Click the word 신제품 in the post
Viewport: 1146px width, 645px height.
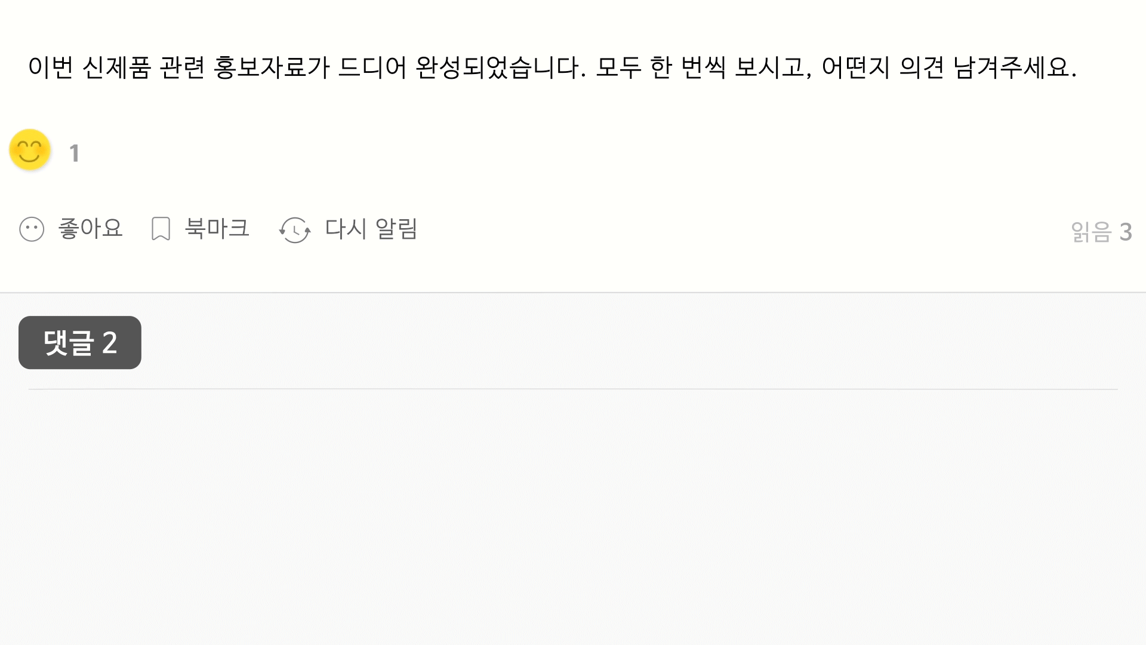(x=116, y=67)
